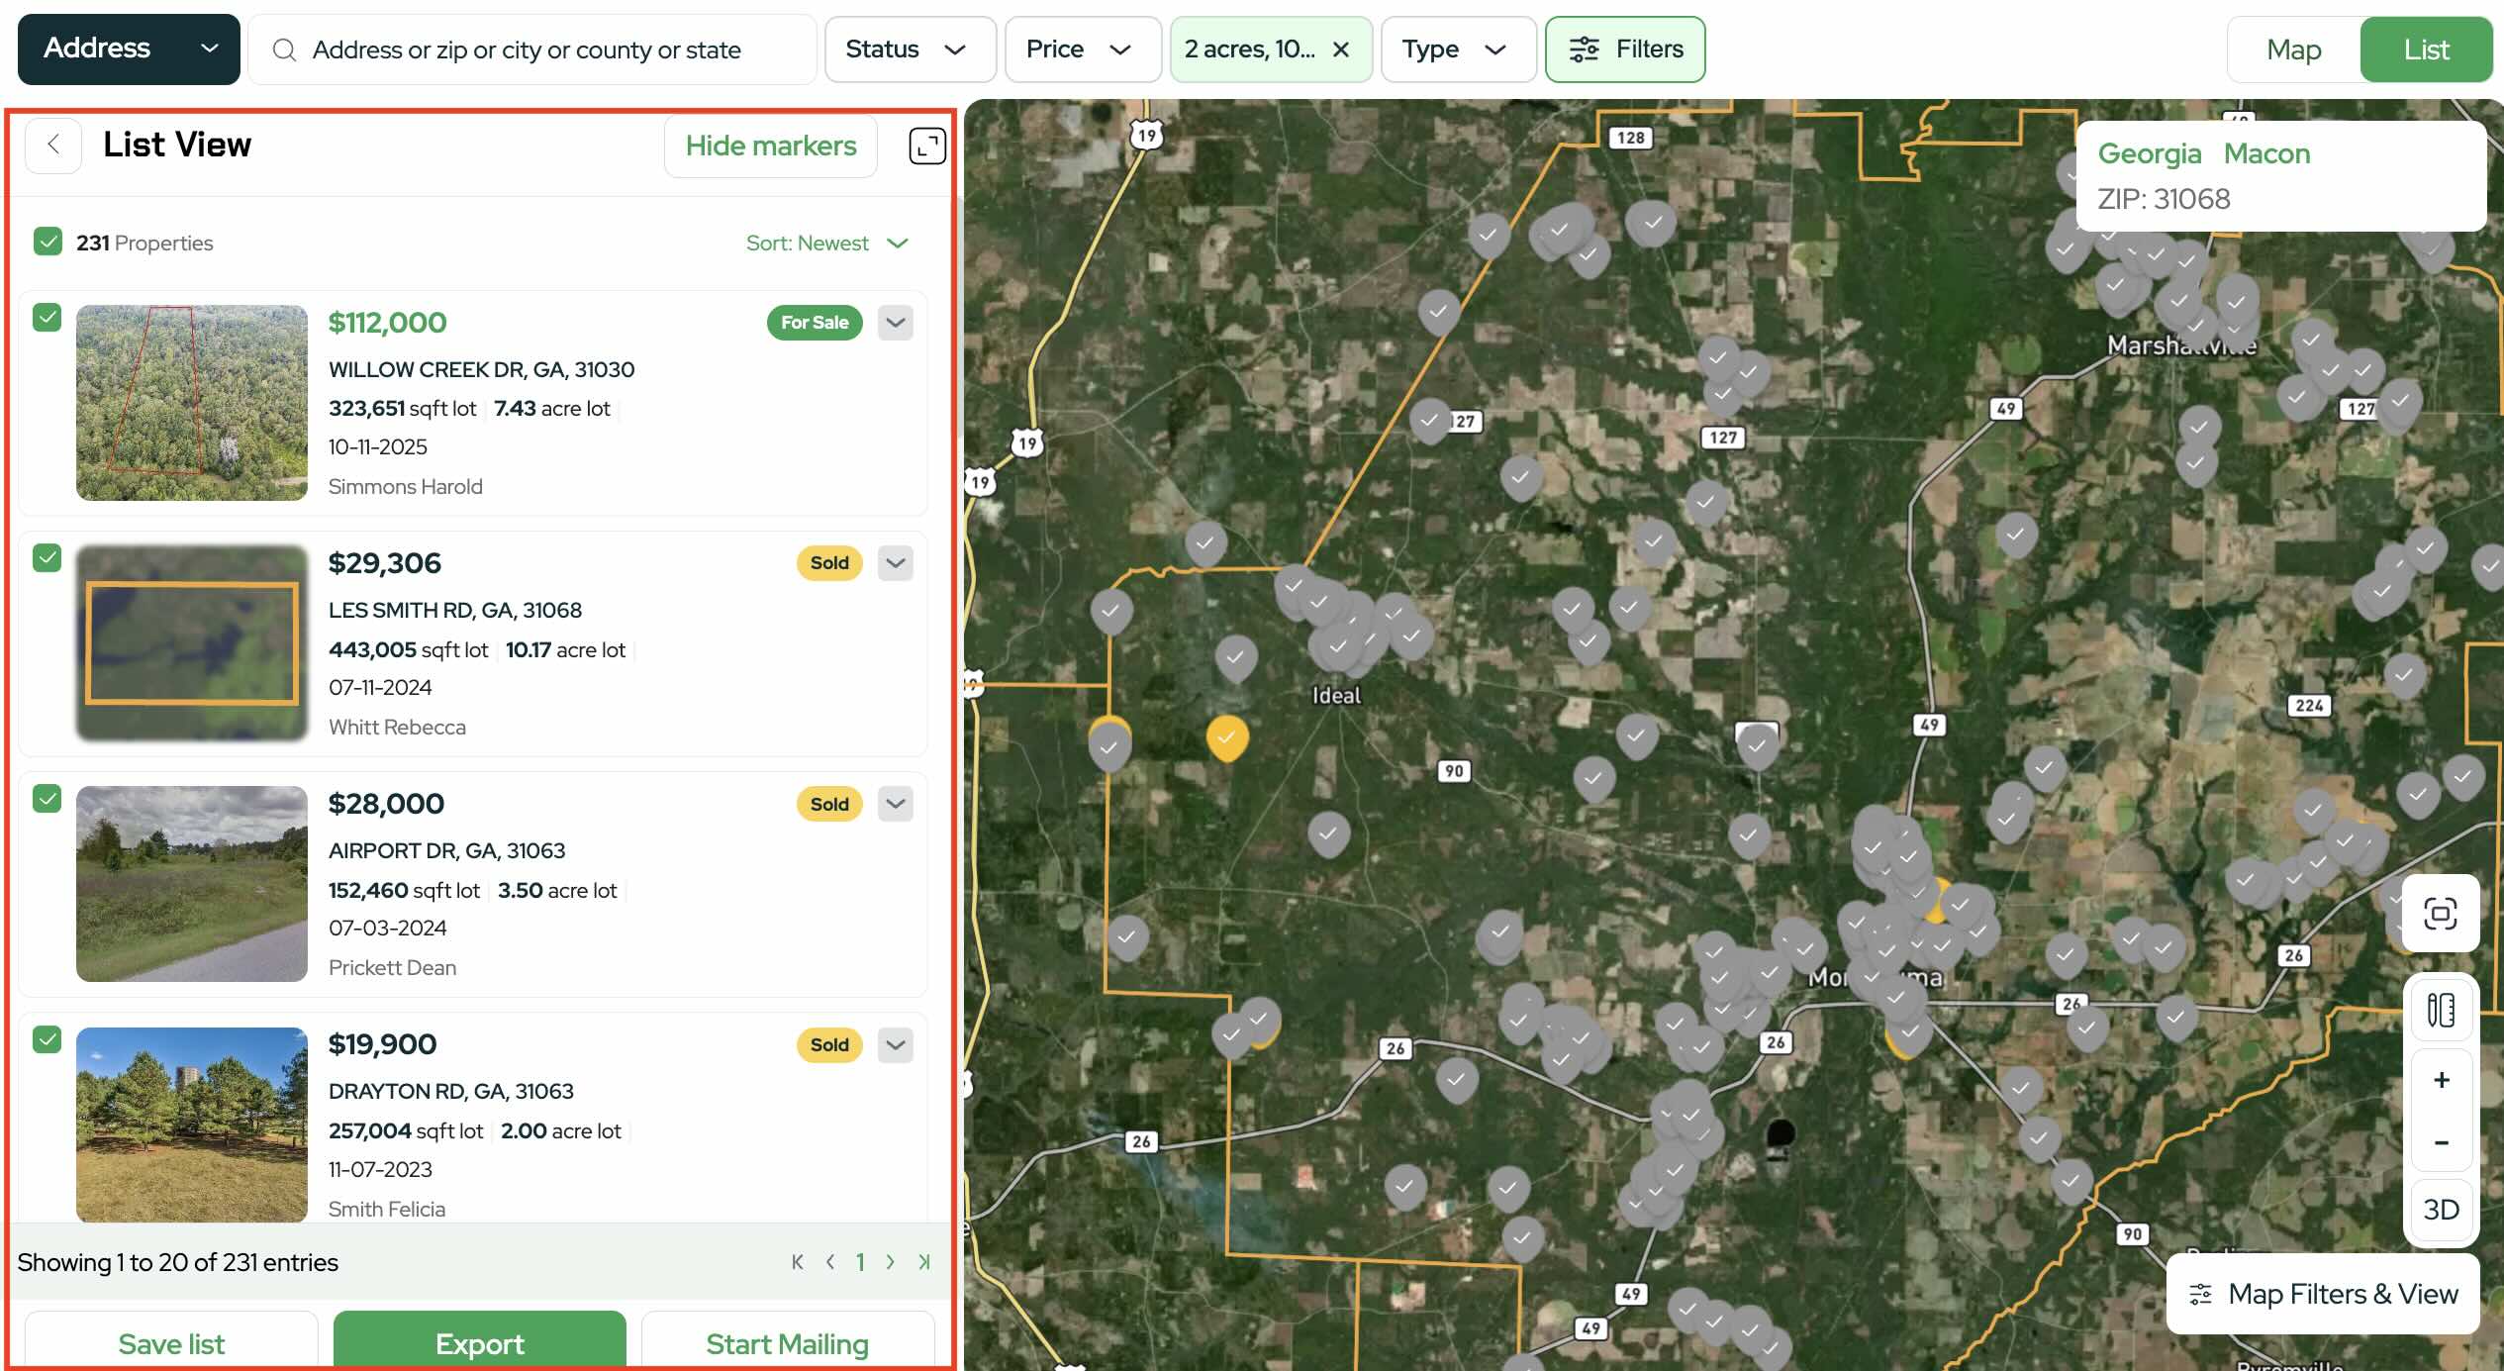Screen dimensions: 2504x1371
Task: Click the map zoom in plus button
Action: point(2441,1080)
